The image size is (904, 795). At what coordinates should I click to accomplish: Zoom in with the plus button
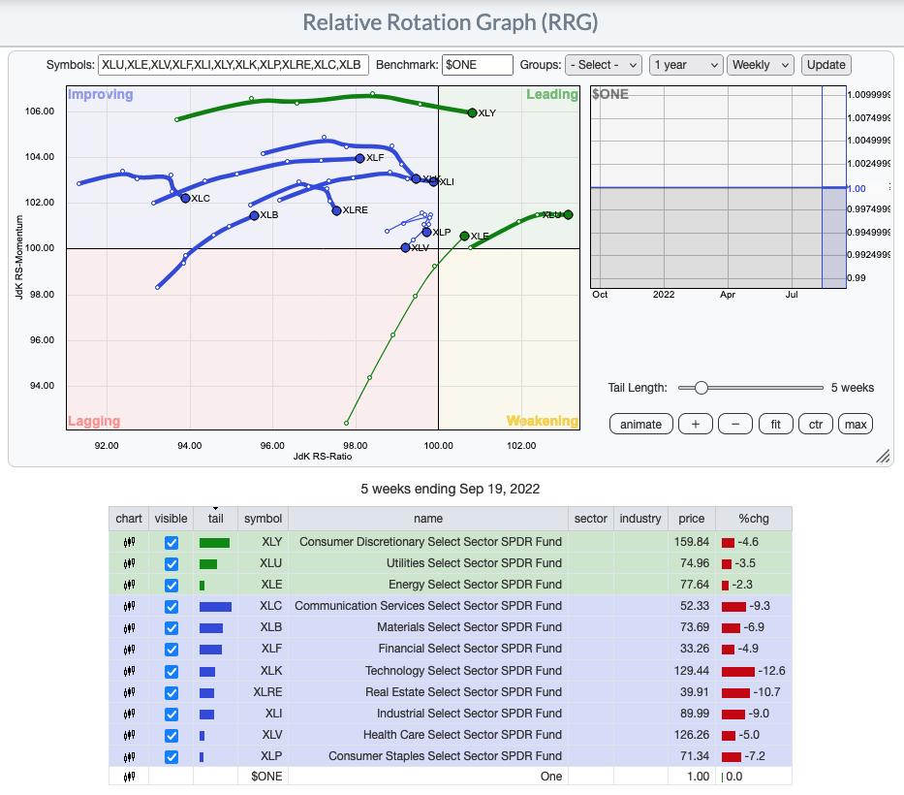[696, 424]
